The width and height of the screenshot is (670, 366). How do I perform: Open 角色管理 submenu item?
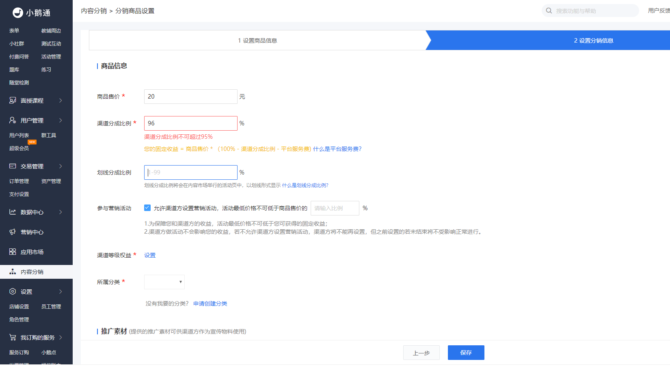pos(19,320)
